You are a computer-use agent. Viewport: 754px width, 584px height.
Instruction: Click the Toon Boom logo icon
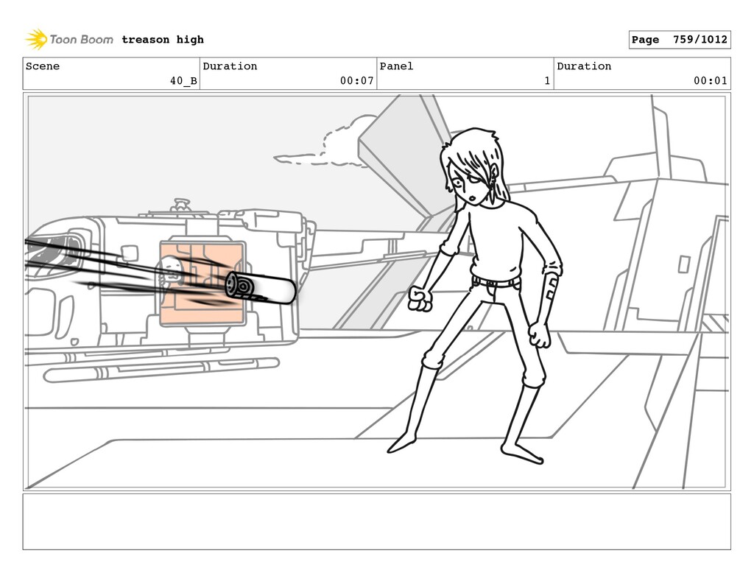pyautogui.click(x=37, y=40)
